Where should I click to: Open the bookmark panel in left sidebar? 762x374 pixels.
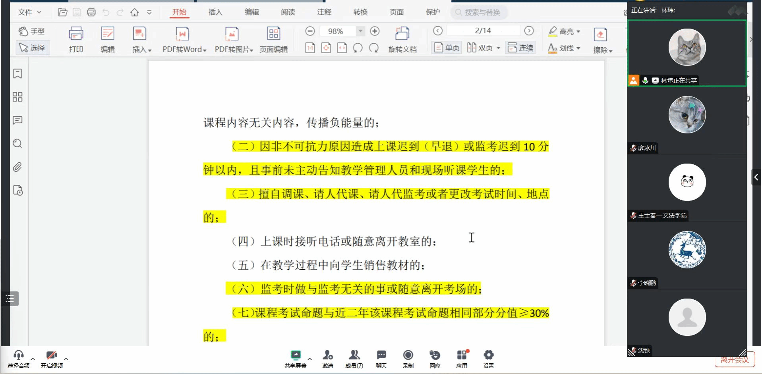[17, 73]
